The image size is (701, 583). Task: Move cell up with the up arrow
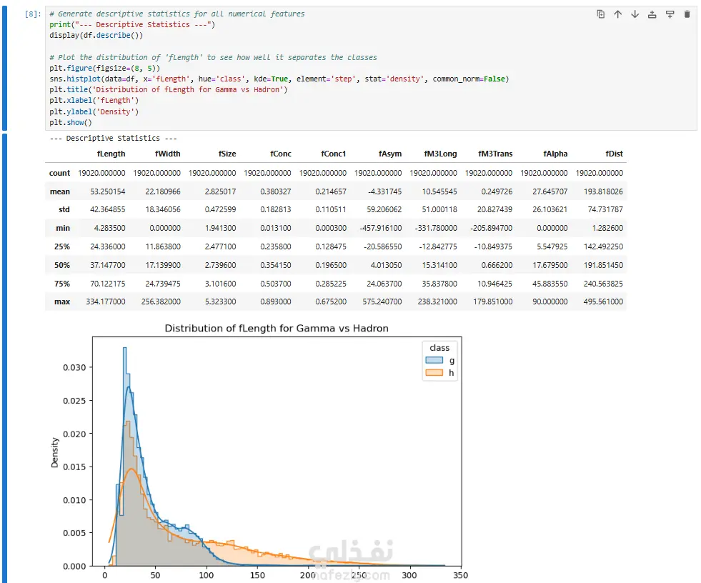tap(618, 14)
